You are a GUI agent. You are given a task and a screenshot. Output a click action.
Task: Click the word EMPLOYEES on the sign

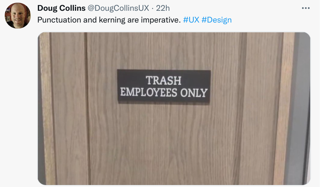point(149,92)
